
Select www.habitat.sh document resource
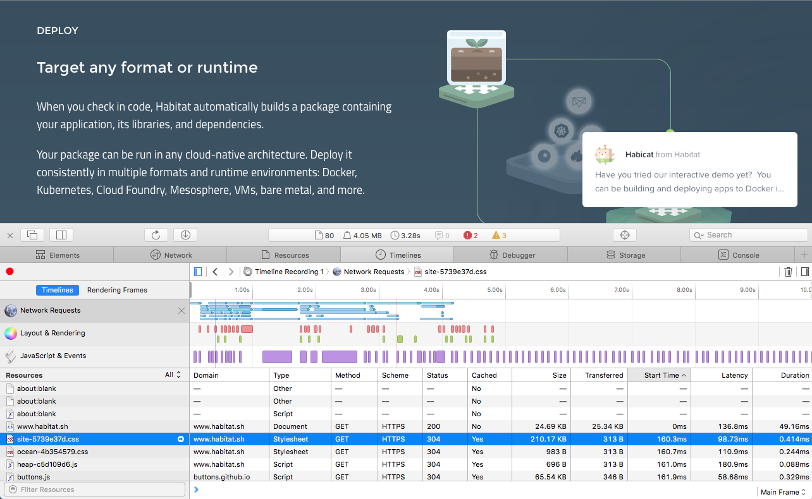pos(95,426)
